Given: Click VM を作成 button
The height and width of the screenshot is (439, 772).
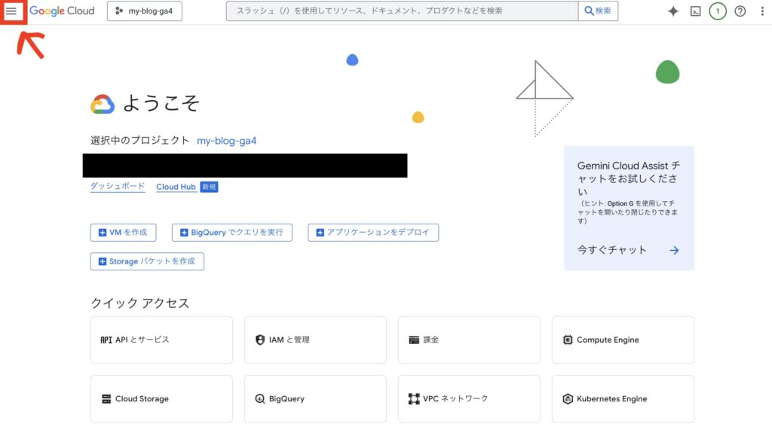Looking at the screenshot, I should [123, 233].
